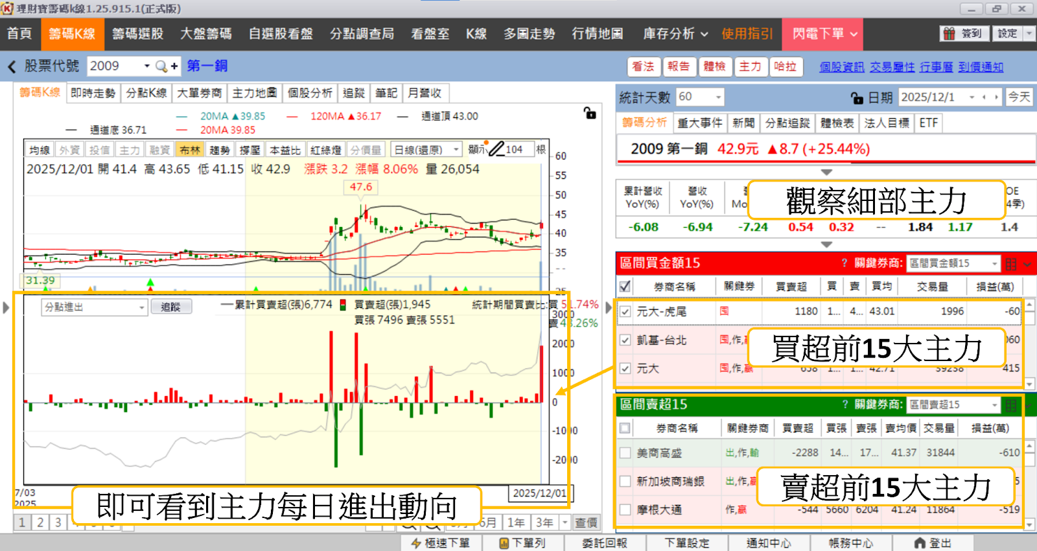Viewport: 1037px width, 551px height.
Task: Switch to the 分點追蹤 tab
Action: click(787, 123)
